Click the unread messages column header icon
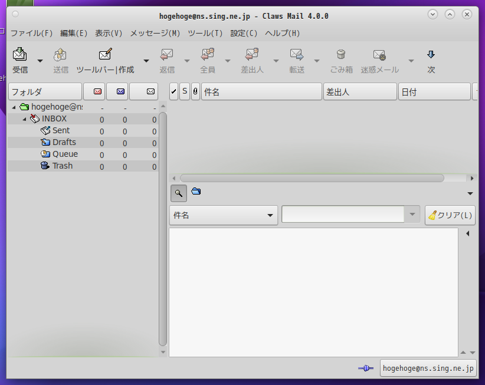This screenshot has width=485, height=385. 120,91
